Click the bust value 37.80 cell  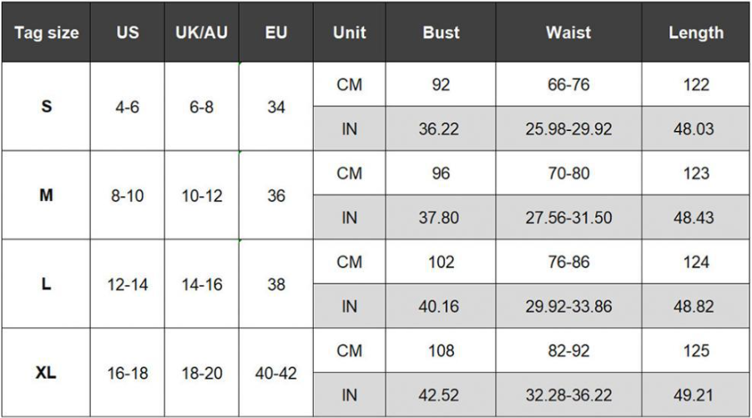pyautogui.click(x=441, y=218)
